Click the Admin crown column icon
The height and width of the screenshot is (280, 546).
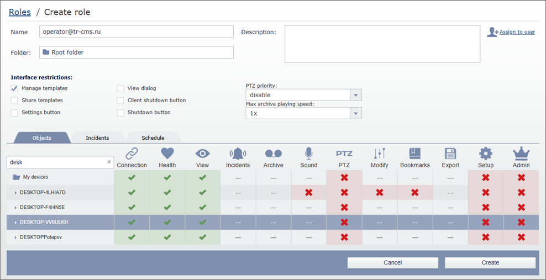(x=521, y=154)
